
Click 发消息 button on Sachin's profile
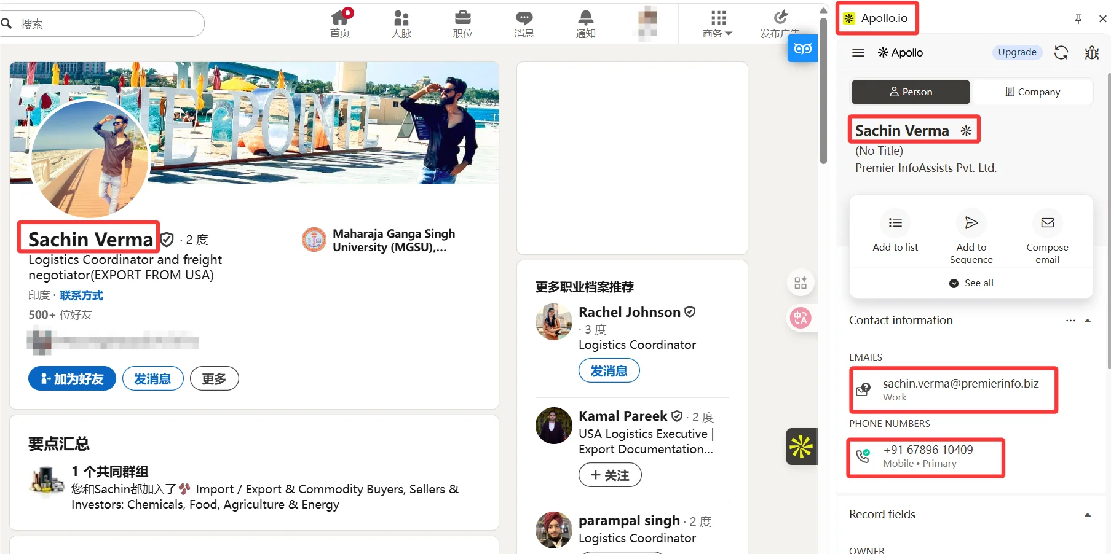[153, 379]
